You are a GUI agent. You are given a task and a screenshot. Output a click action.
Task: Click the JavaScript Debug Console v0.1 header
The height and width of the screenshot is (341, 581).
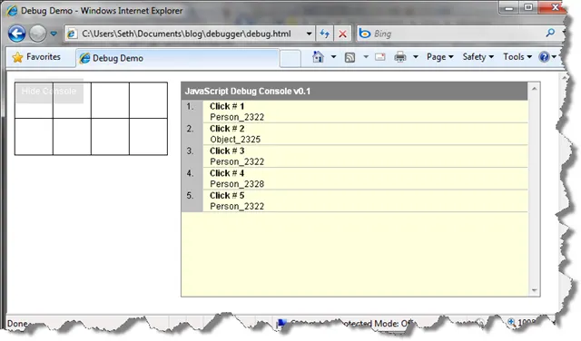tap(354, 91)
